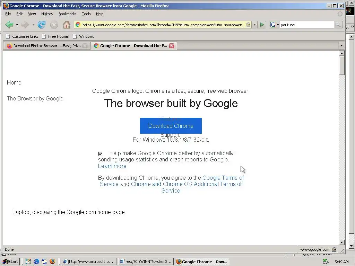Viewport: 355px width, 266px height.
Task: Open the notepad-style quick launch icon
Action: coord(28,261)
